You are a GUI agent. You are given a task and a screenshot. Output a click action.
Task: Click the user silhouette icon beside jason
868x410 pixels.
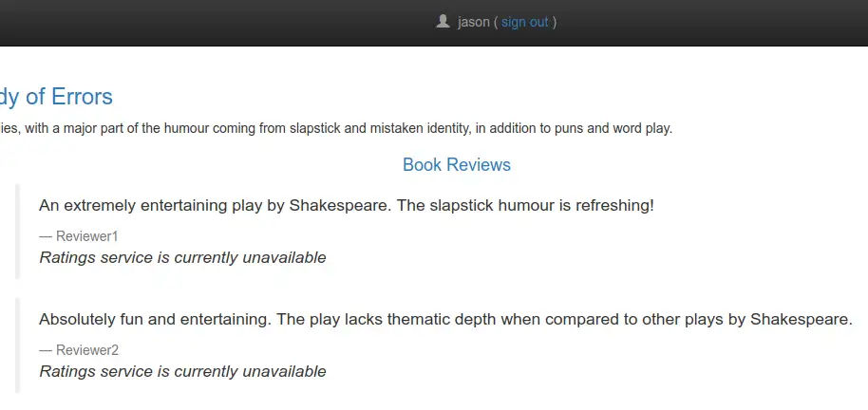coord(443,22)
